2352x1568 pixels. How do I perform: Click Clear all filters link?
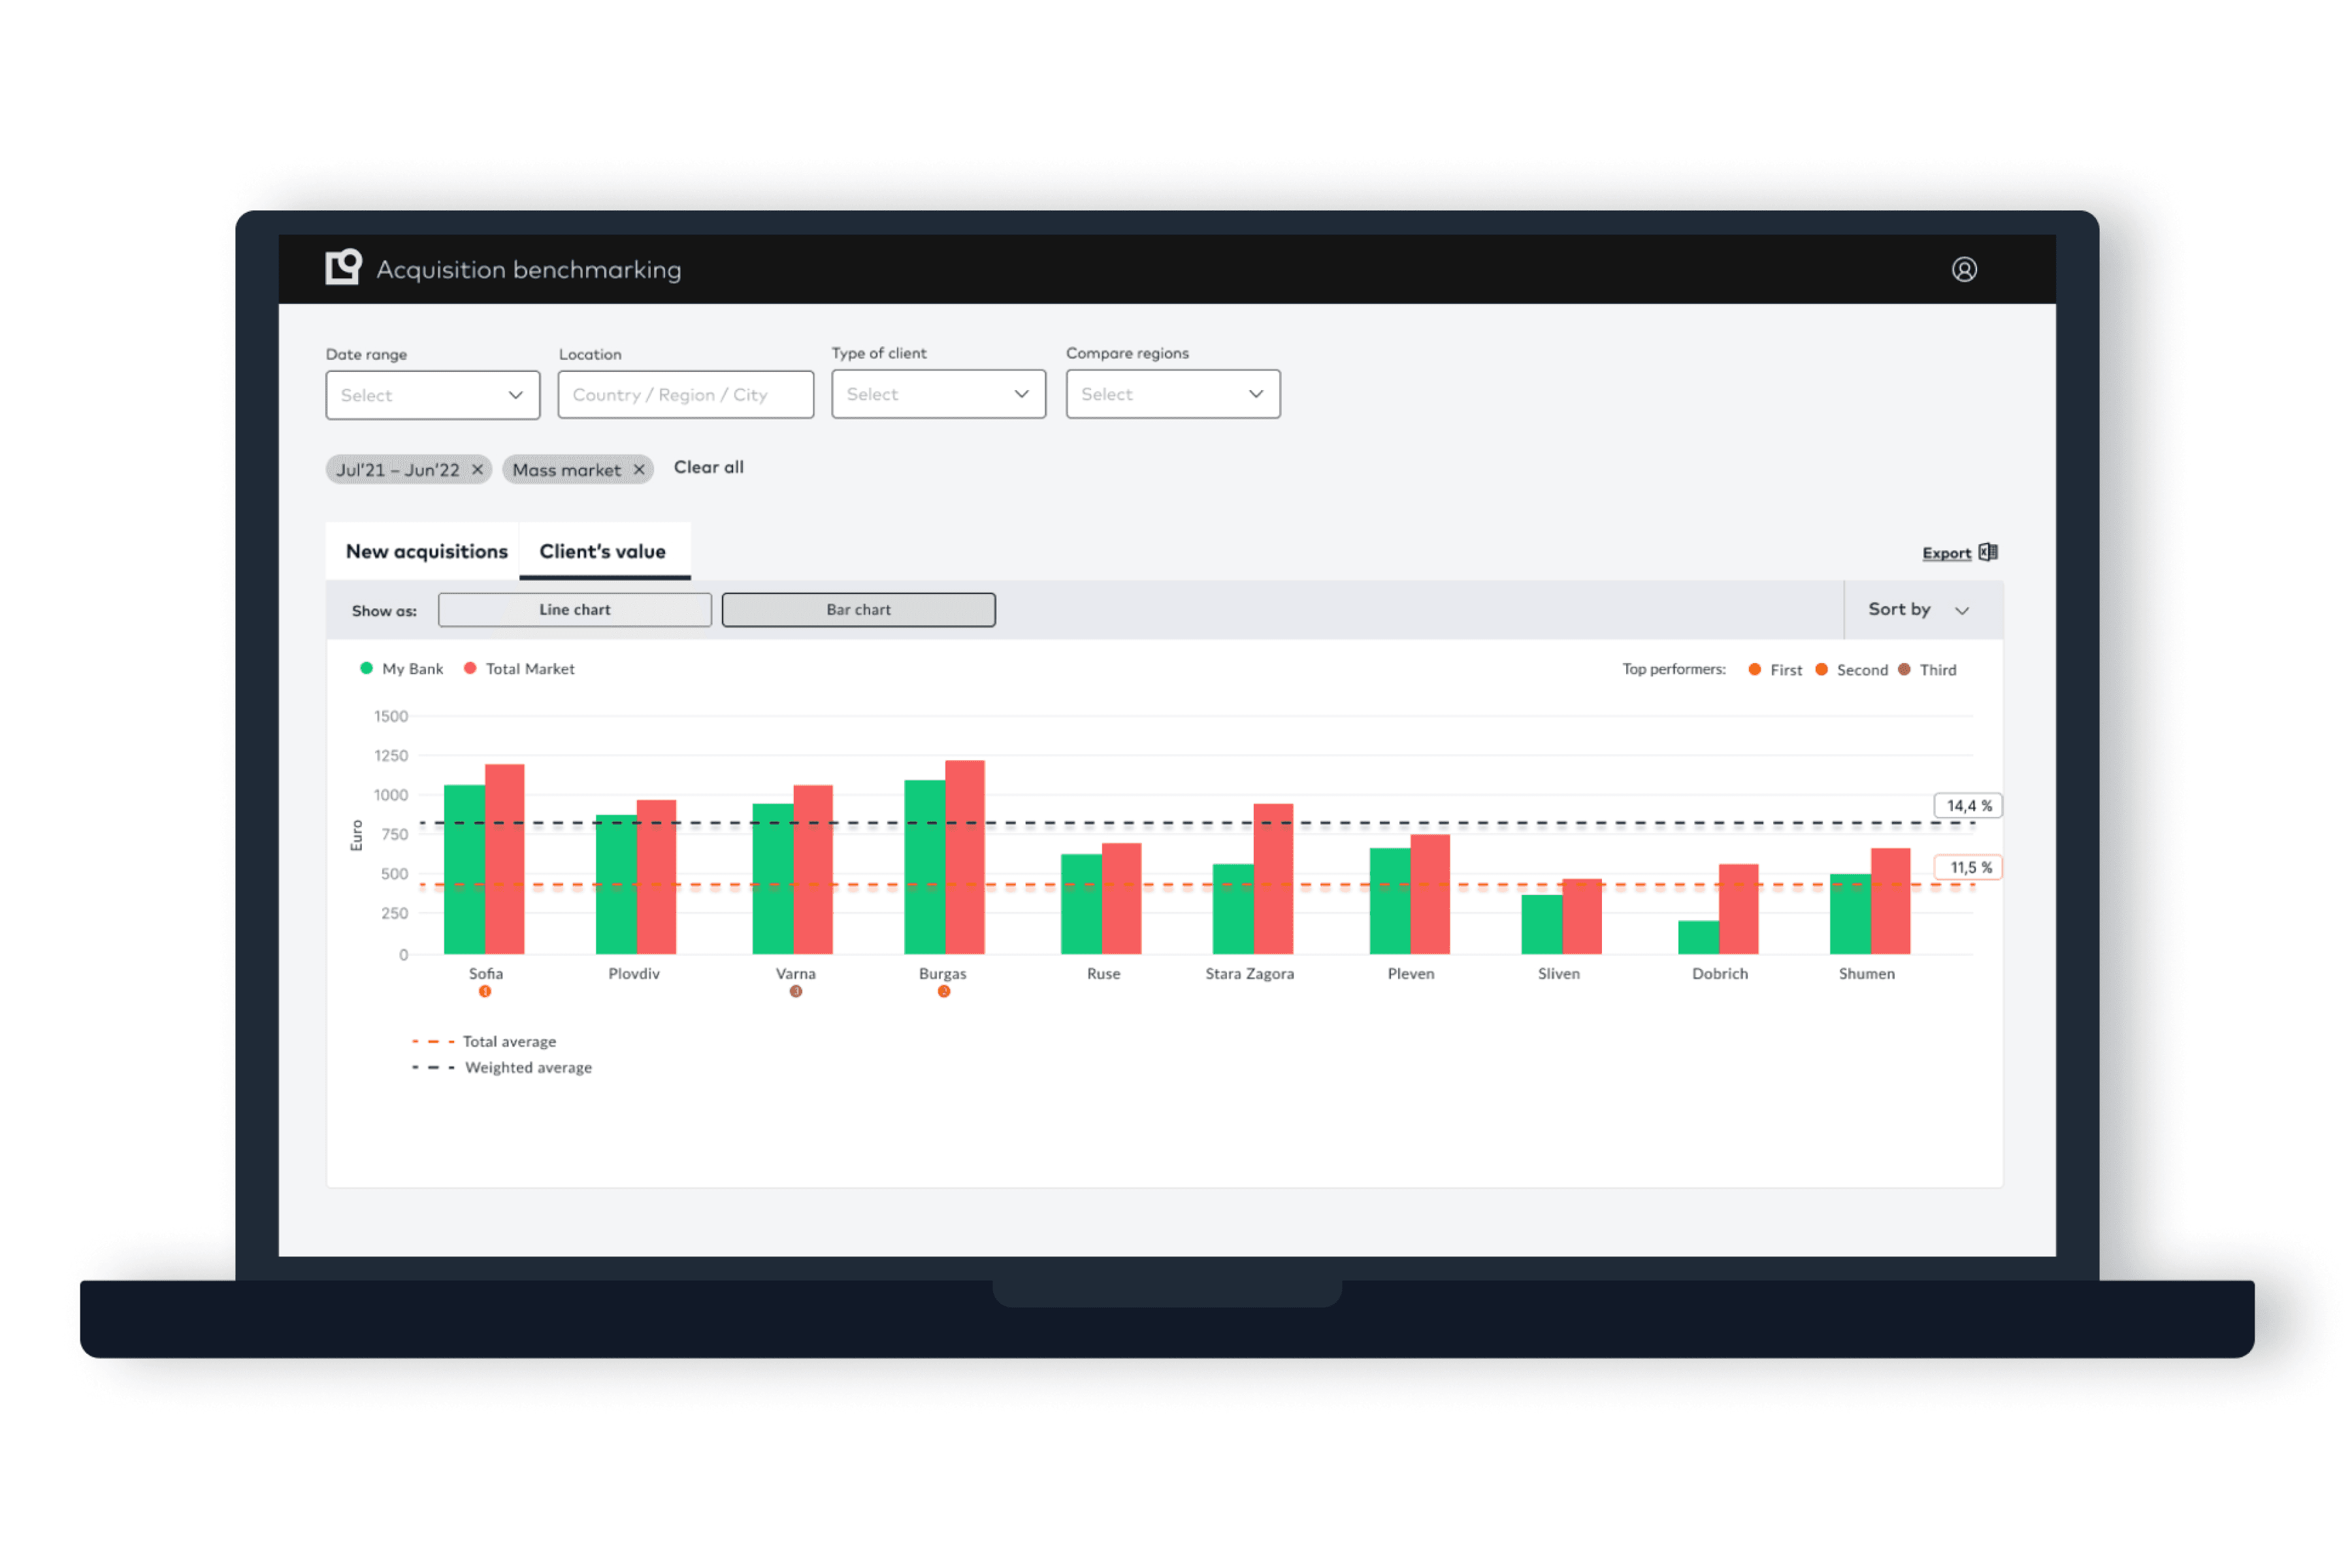pyautogui.click(x=708, y=467)
